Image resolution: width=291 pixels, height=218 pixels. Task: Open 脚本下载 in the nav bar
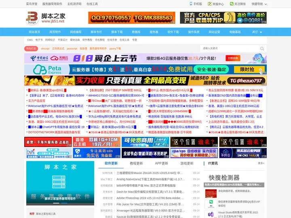point(117,32)
